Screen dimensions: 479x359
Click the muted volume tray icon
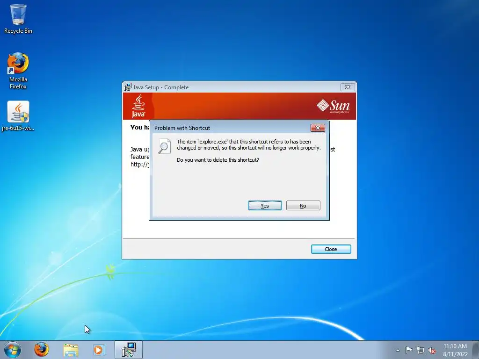432,350
